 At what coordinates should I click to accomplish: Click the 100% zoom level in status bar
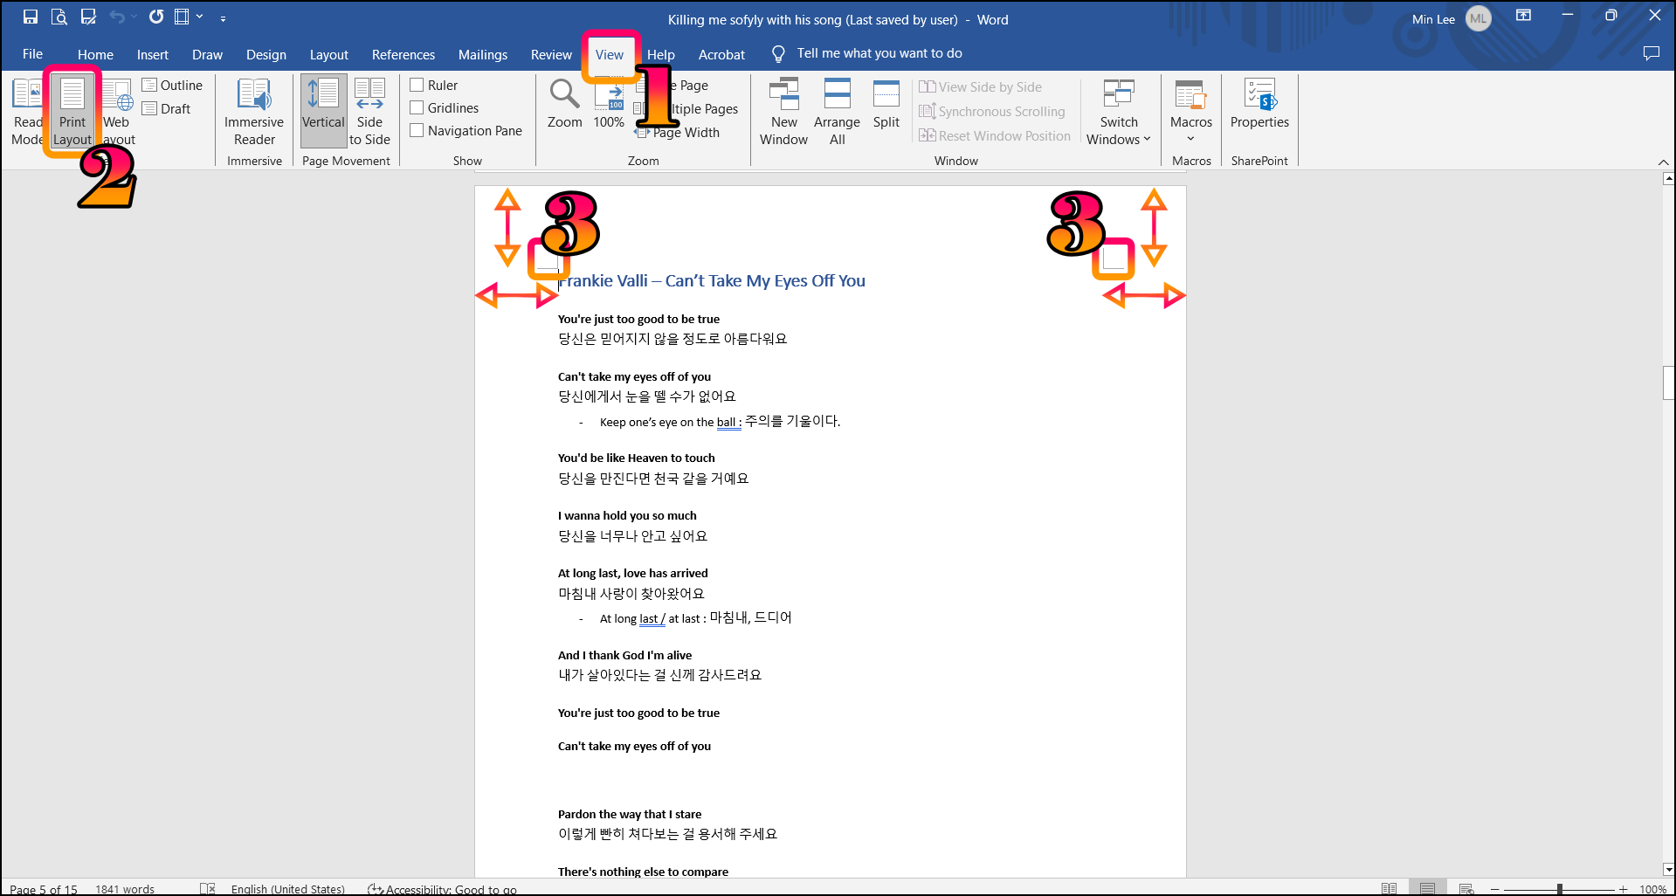click(x=1652, y=889)
